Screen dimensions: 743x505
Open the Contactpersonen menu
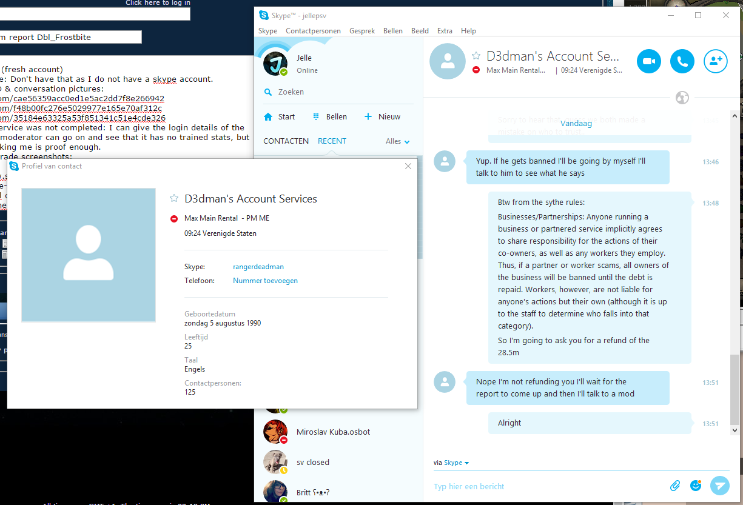(313, 31)
